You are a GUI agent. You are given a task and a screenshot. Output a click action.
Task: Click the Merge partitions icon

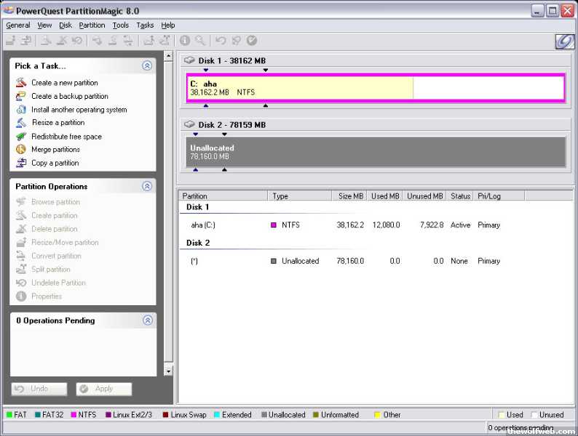click(21, 150)
